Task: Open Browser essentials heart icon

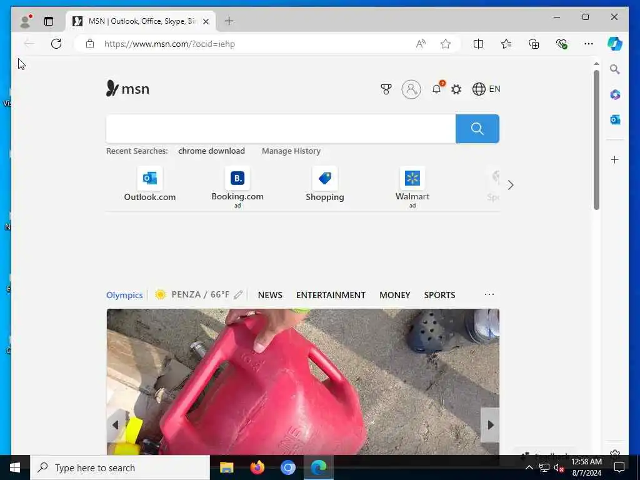Action: pyautogui.click(x=562, y=44)
